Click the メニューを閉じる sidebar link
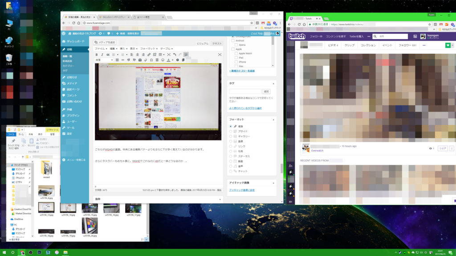The height and width of the screenshot is (256, 456). click(74, 160)
